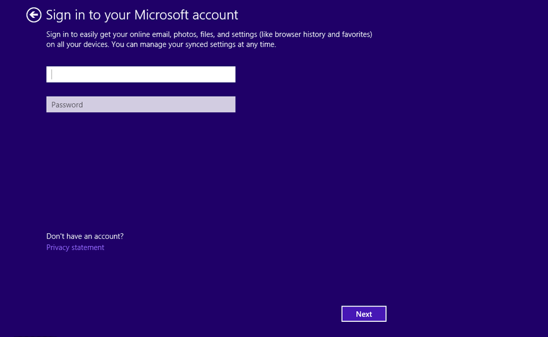
Task: Click the "Sign in to your Microsoft account" heading
Action: pos(142,15)
